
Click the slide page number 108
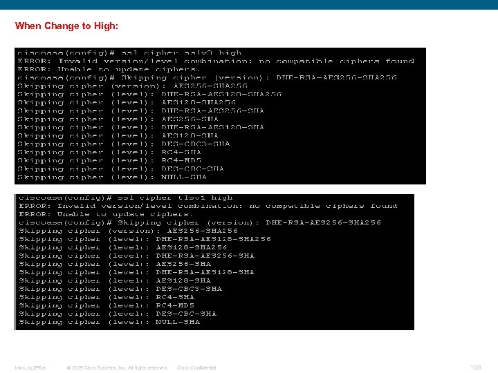[x=475, y=367]
